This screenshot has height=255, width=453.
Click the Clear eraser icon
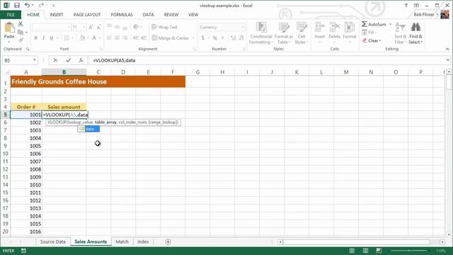[365, 40]
